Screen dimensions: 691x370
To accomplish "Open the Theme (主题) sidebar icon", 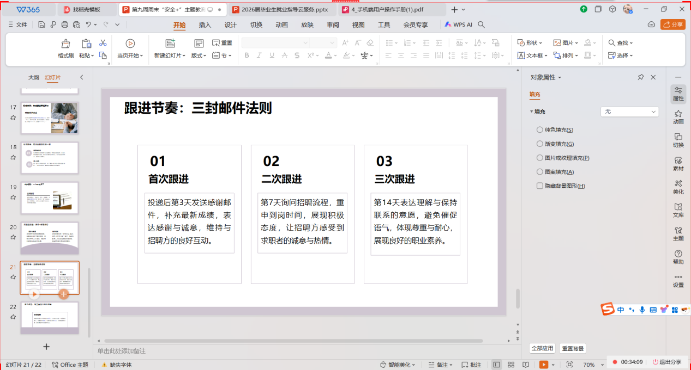I will (x=678, y=233).
